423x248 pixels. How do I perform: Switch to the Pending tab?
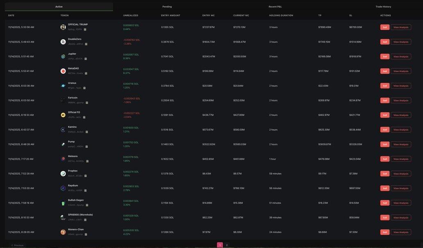click(x=167, y=7)
